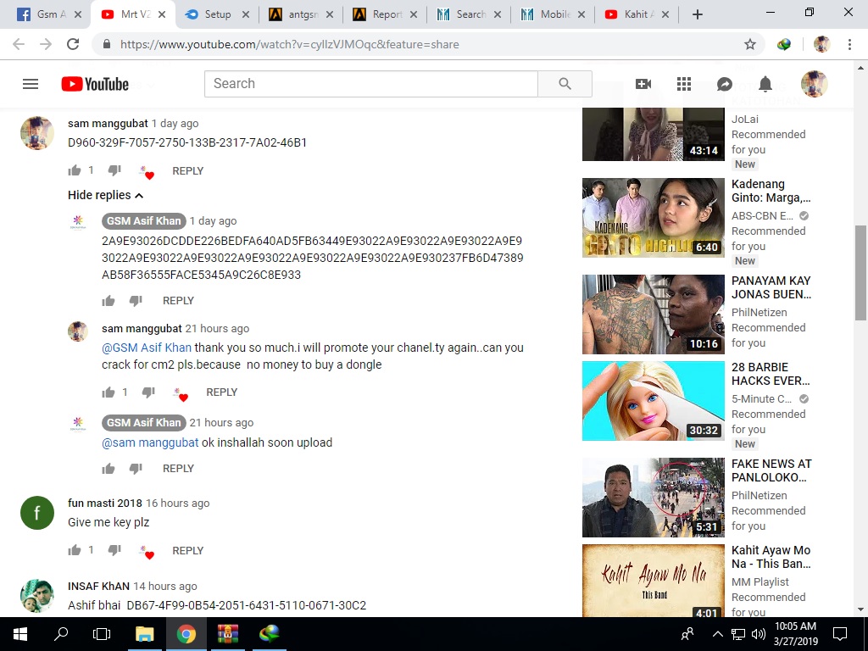
Task: Open the Chrome three-dot menu
Action: (849, 44)
